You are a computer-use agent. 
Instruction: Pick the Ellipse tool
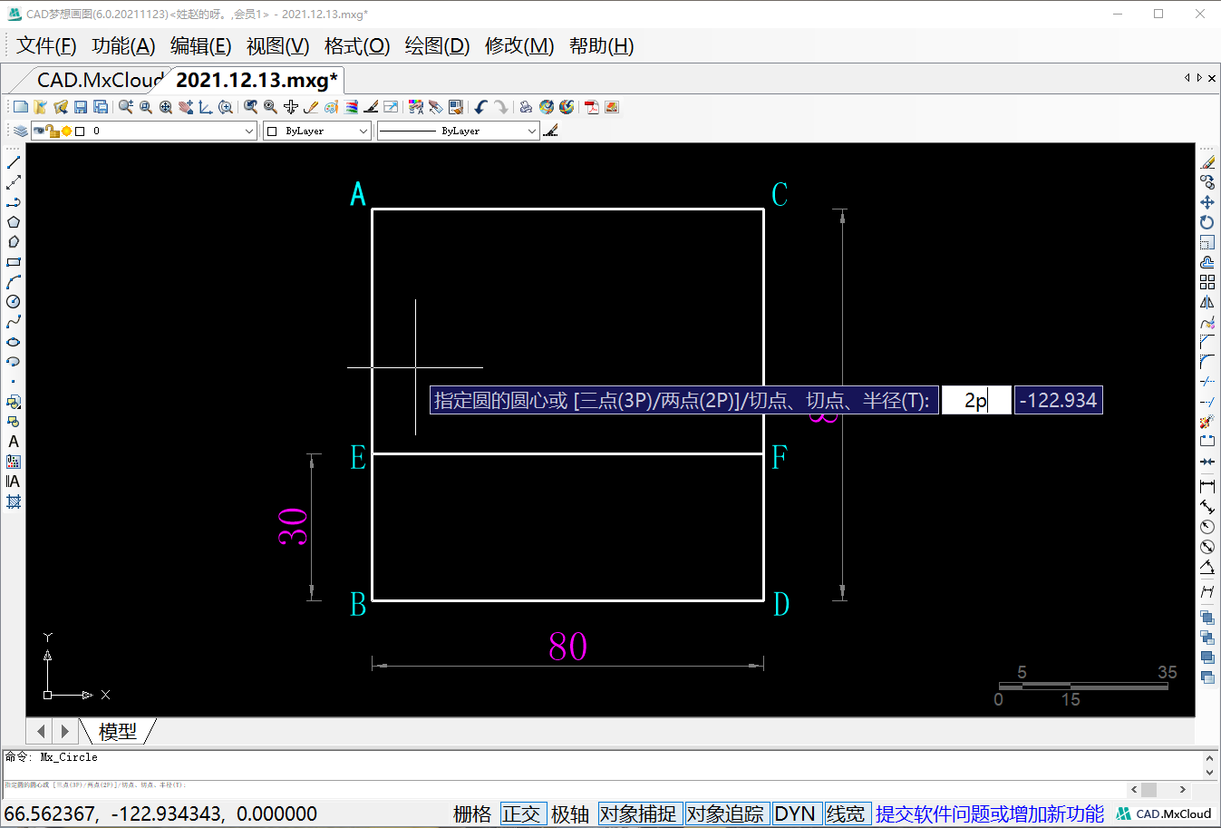click(14, 342)
